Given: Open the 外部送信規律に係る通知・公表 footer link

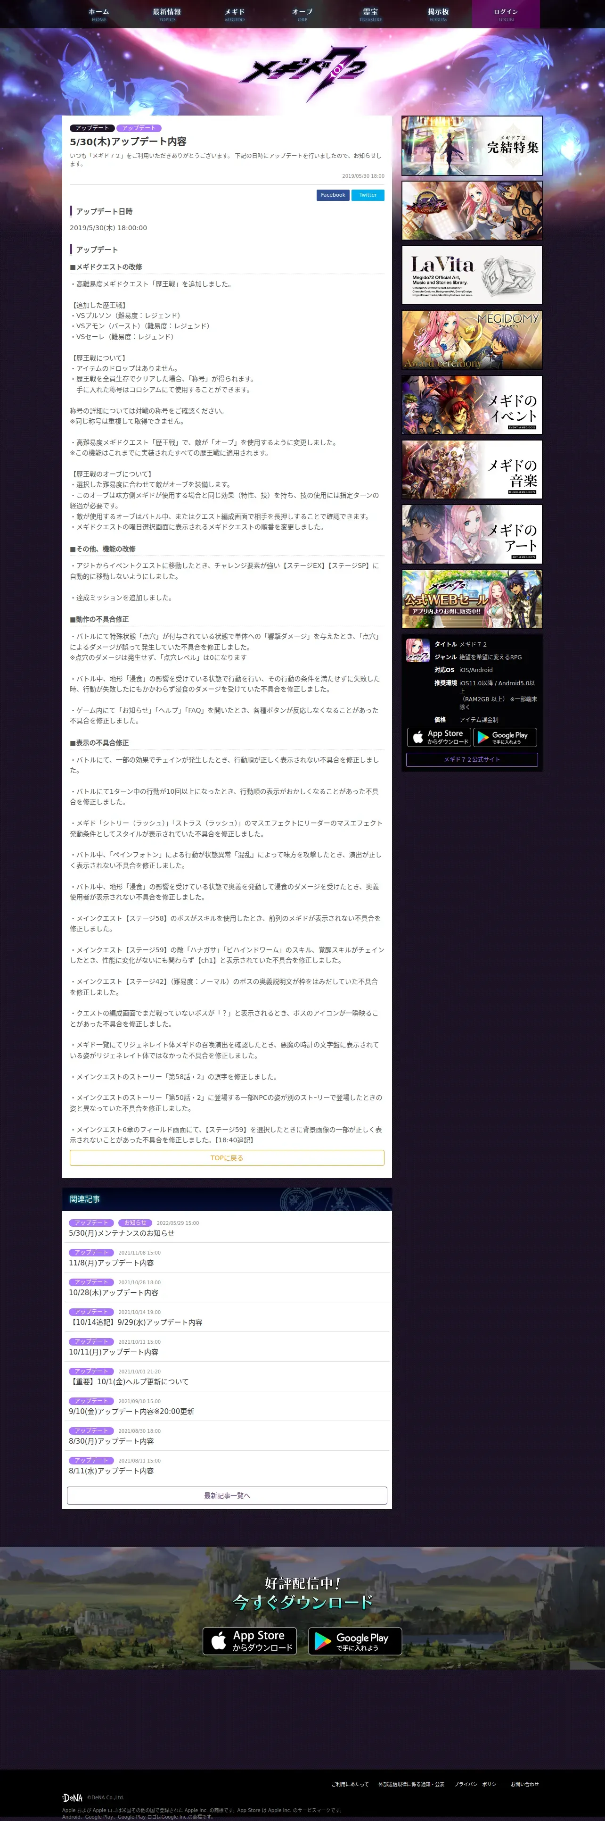Looking at the screenshot, I should point(411,1784).
